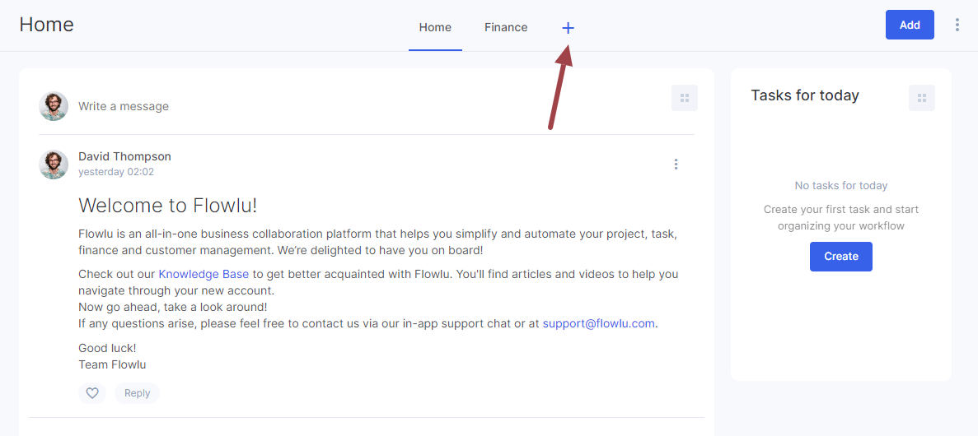Viewport: 978px width, 436px height.
Task: Click the Tasks for today heading
Action: (x=805, y=95)
